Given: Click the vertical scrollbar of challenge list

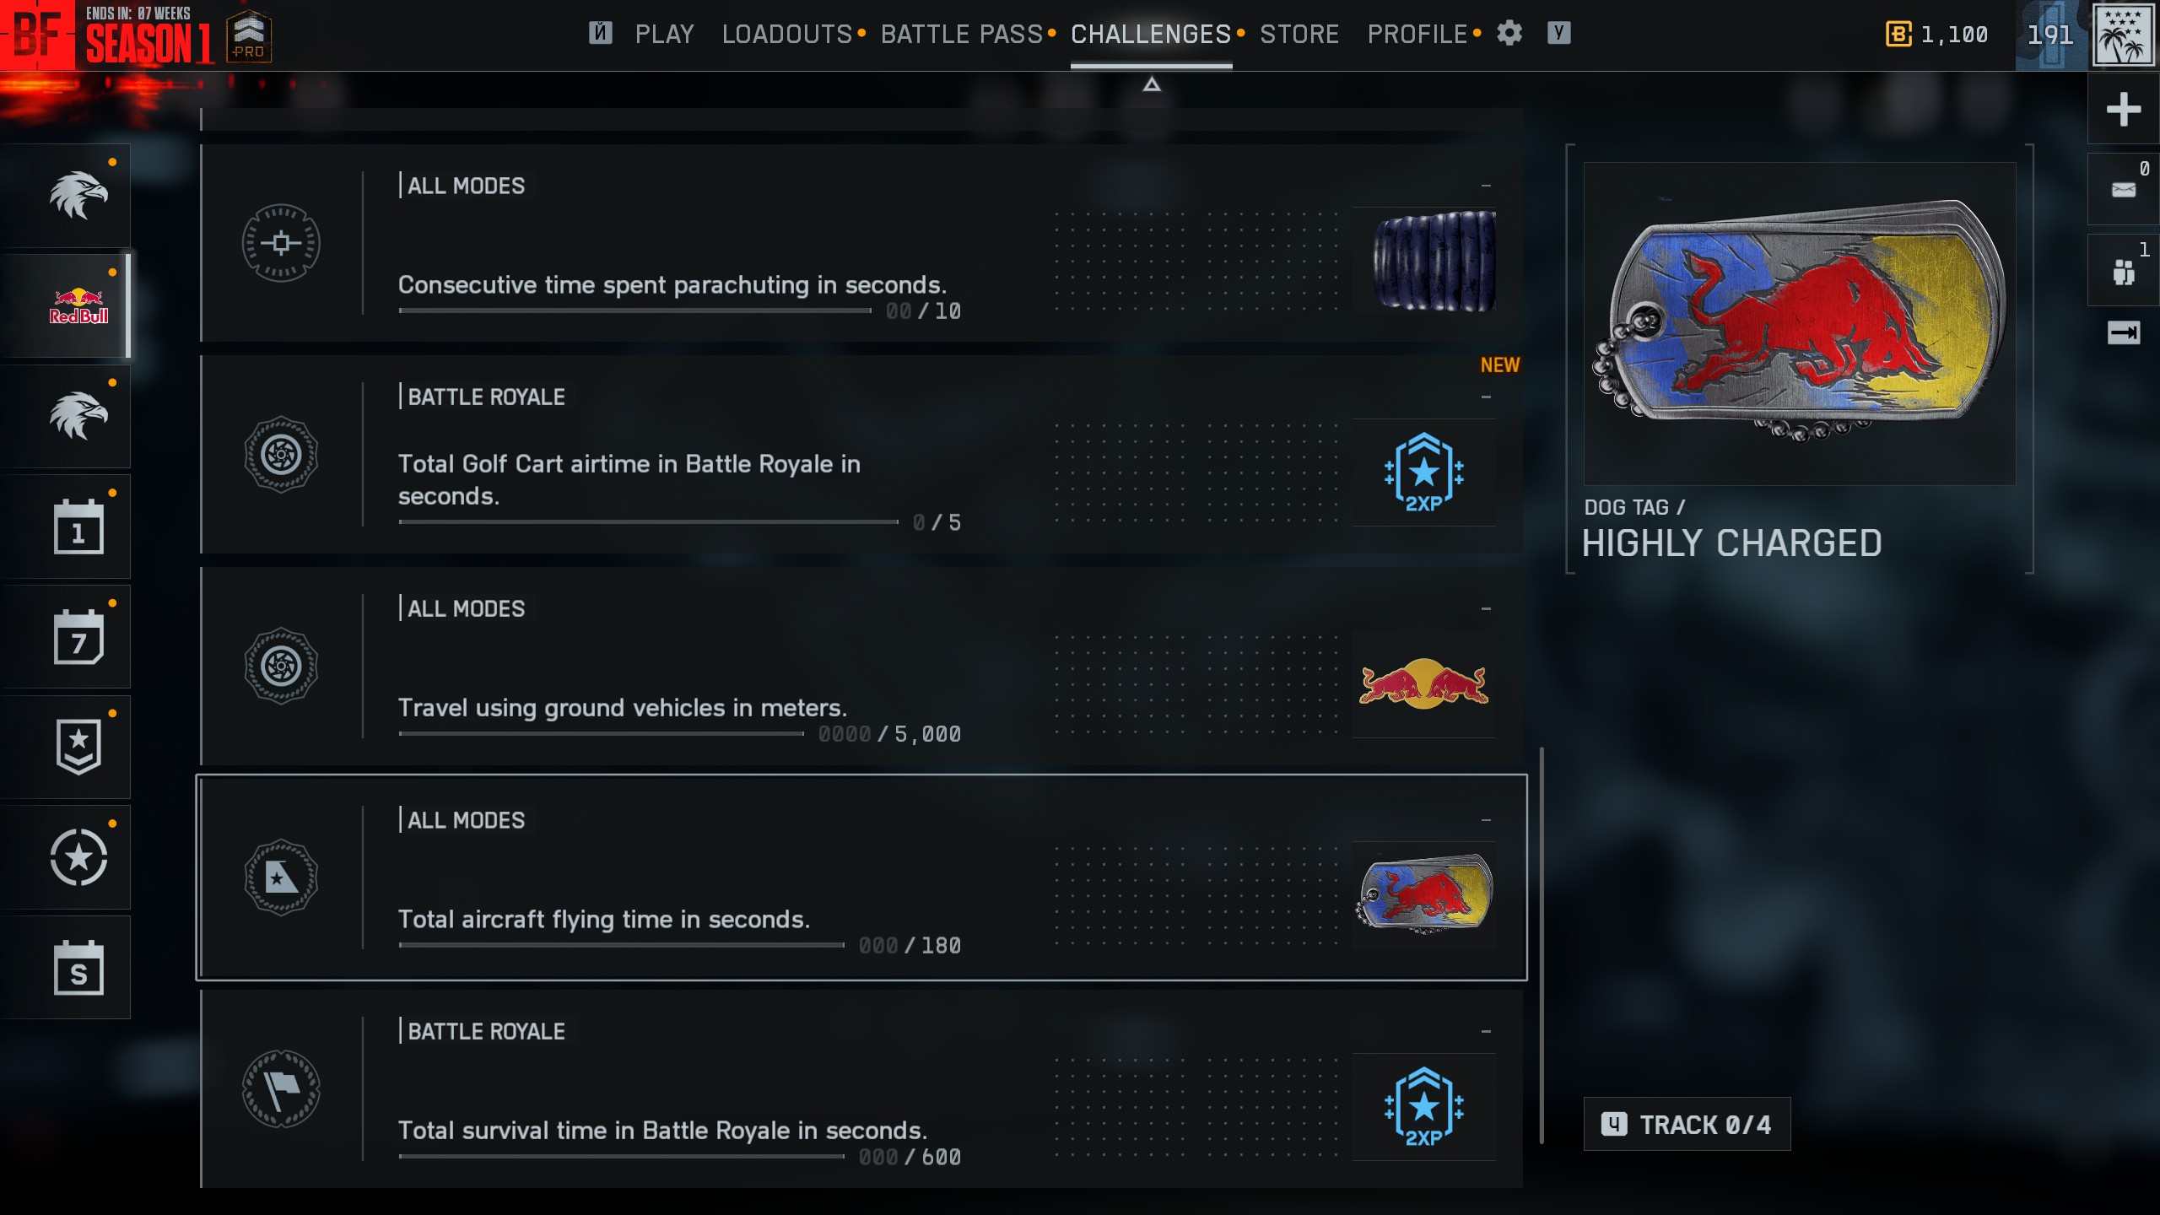Looking at the screenshot, I should pos(1542,945).
